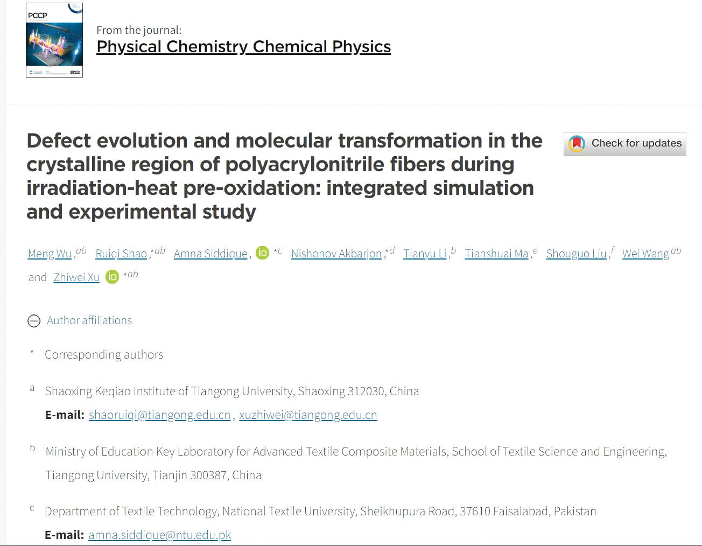Open author Amna Siddique's link
702x546 pixels.
click(x=210, y=254)
